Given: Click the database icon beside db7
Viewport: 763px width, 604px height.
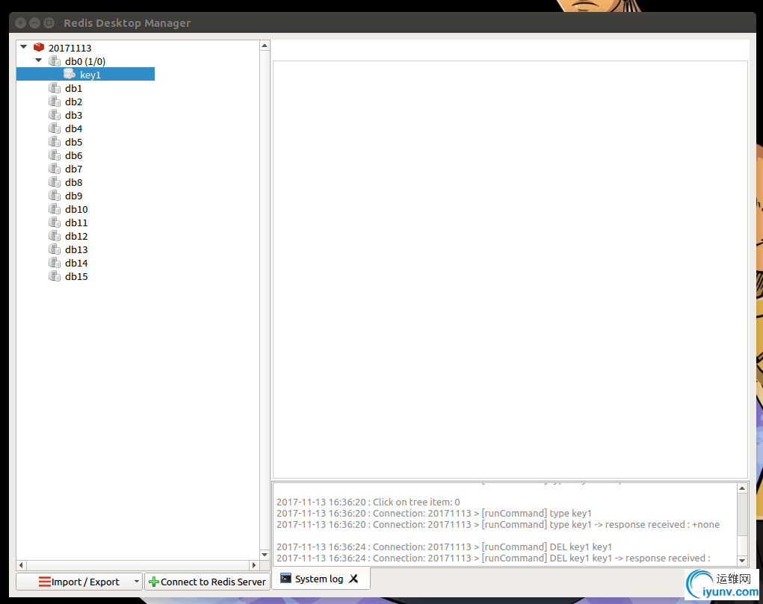Looking at the screenshot, I should point(54,168).
